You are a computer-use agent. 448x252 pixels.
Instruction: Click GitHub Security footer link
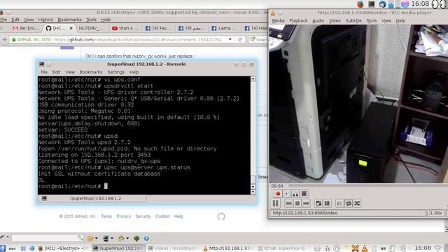click(x=143, y=216)
